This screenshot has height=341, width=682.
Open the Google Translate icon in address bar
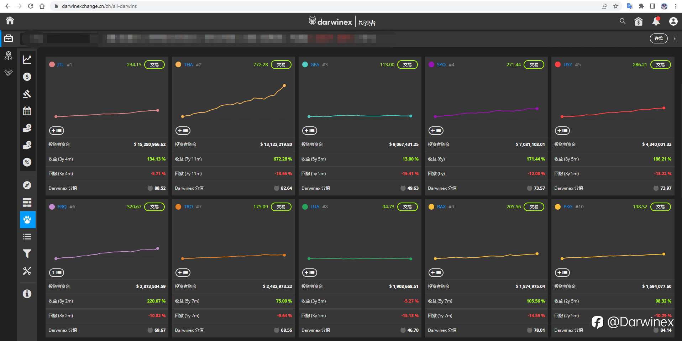(630, 6)
